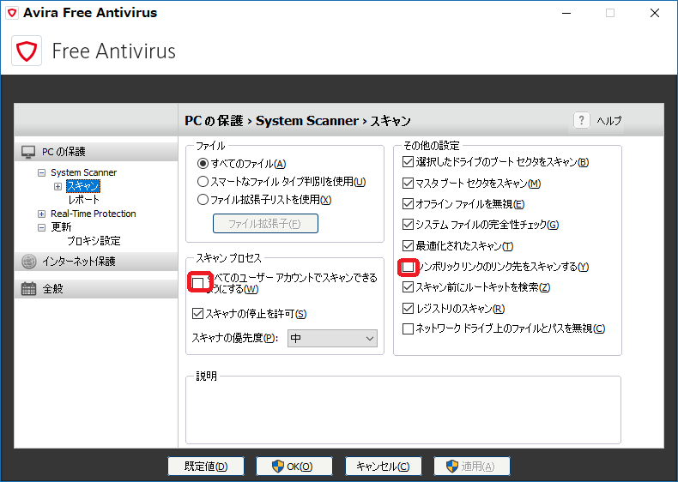Toggle システム ファイルの完全性チェック checkbox

(408, 225)
